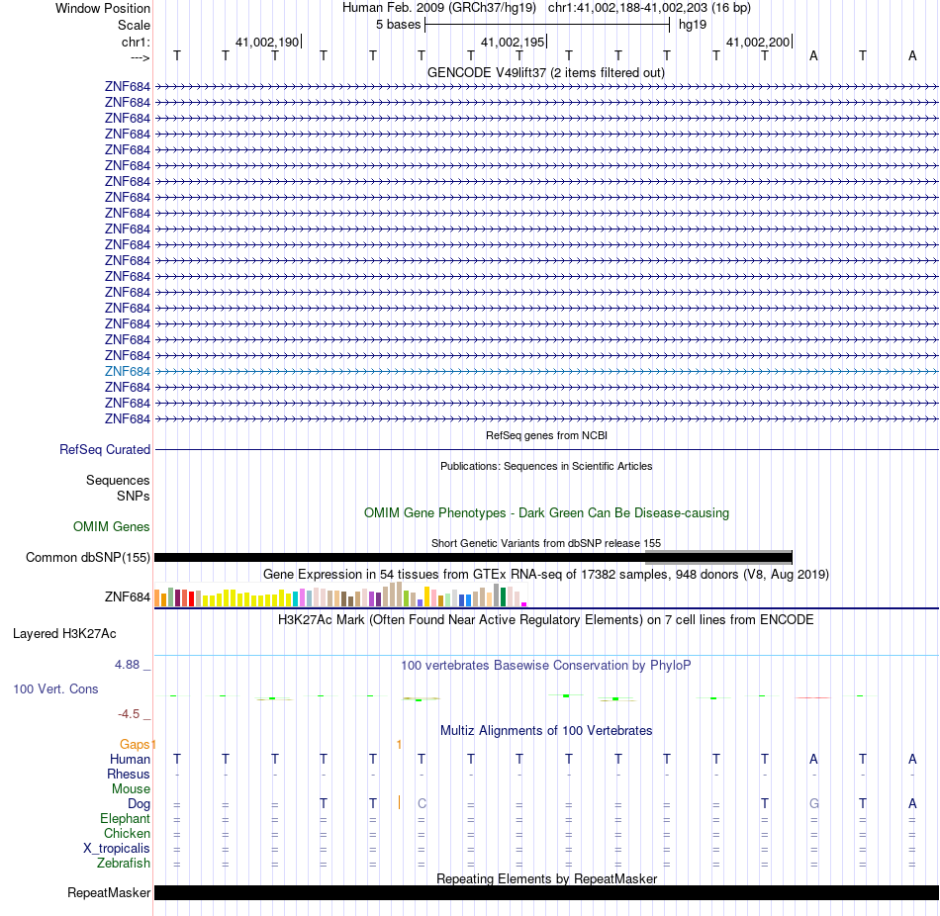
Task: Click 'Multiz Alignments of 100 Vertebrates' title
Action: tap(546, 731)
